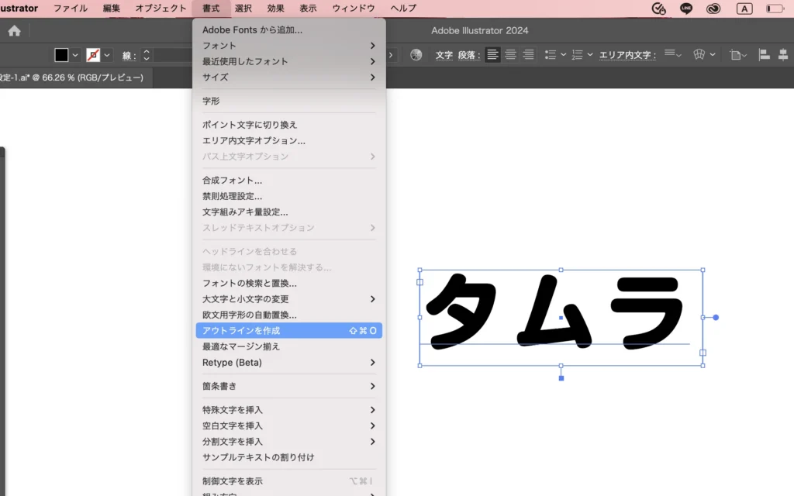Select align left paragraph button
This screenshot has width=794, height=496.
click(x=492, y=55)
